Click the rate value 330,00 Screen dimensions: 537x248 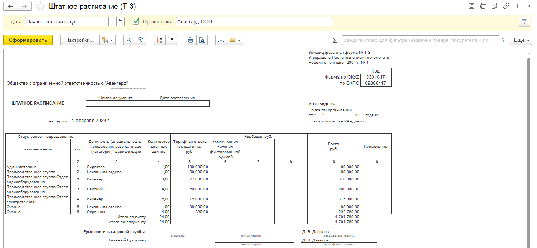click(x=190, y=212)
